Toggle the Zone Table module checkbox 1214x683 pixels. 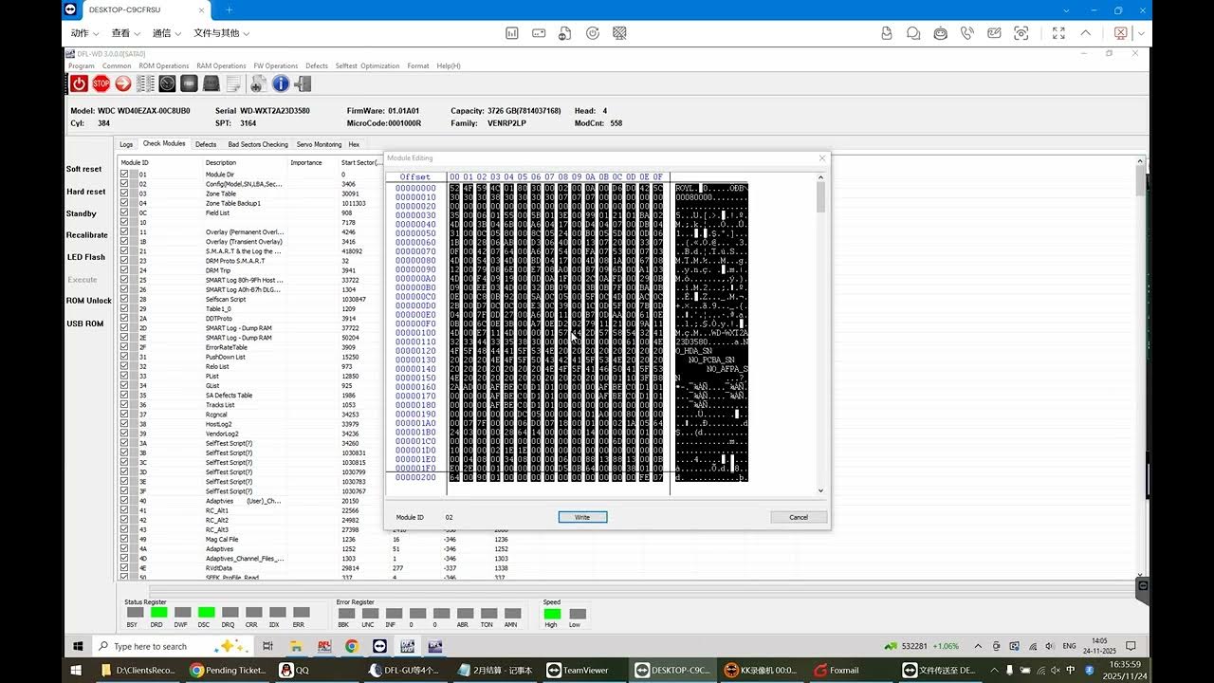tap(124, 194)
